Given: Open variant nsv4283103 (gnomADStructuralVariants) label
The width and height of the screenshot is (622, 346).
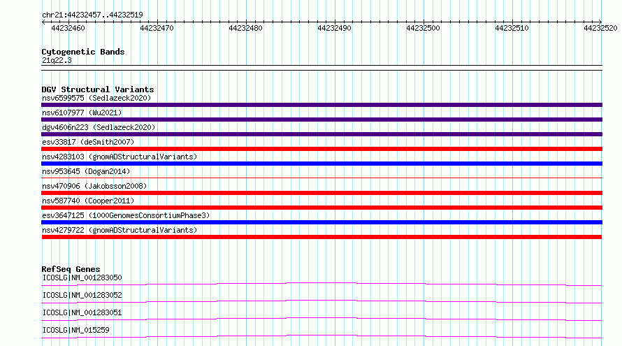Looking at the screenshot, I should click(x=120, y=157).
